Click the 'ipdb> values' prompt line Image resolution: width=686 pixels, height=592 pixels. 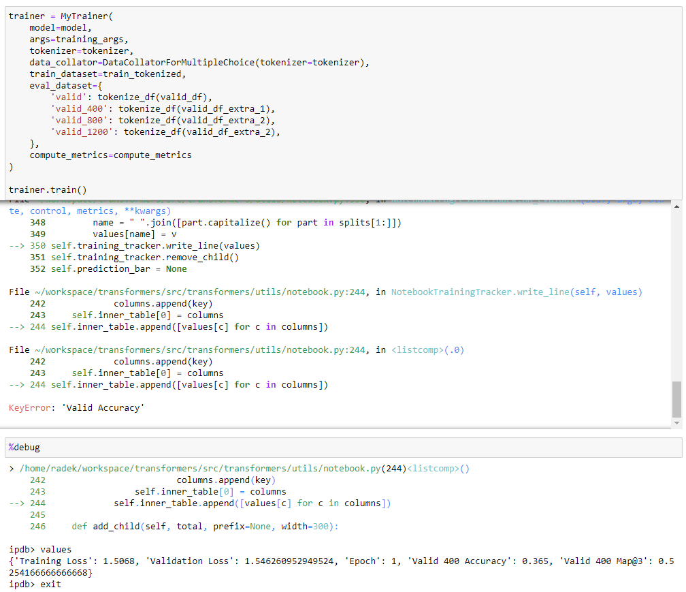click(x=39, y=550)
